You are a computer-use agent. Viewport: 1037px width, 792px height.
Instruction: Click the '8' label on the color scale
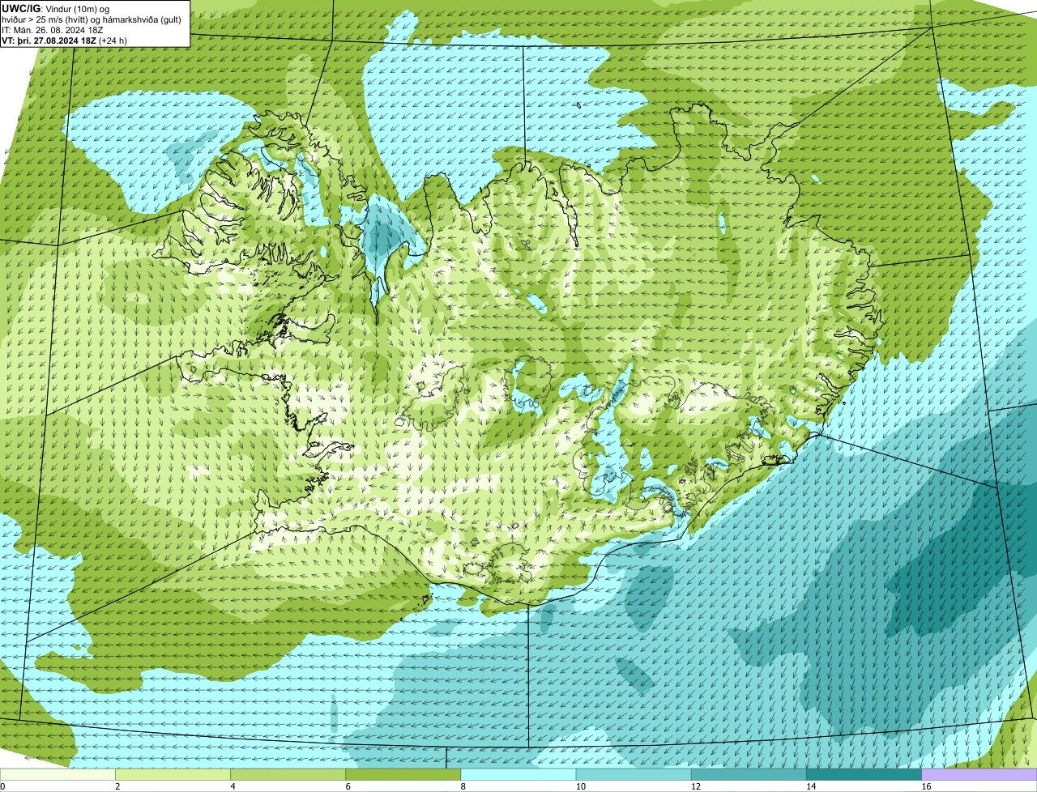coord(463,786)
